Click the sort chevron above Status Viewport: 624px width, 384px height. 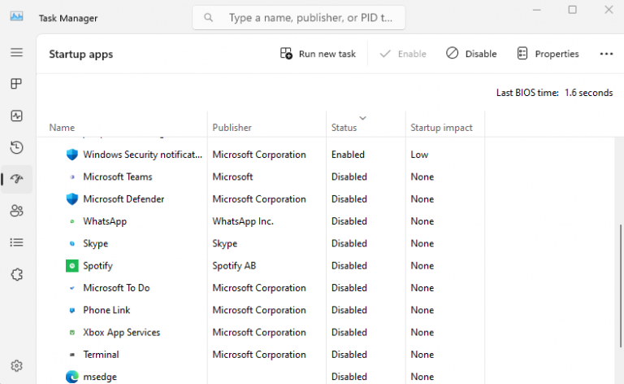coord(362,118)
